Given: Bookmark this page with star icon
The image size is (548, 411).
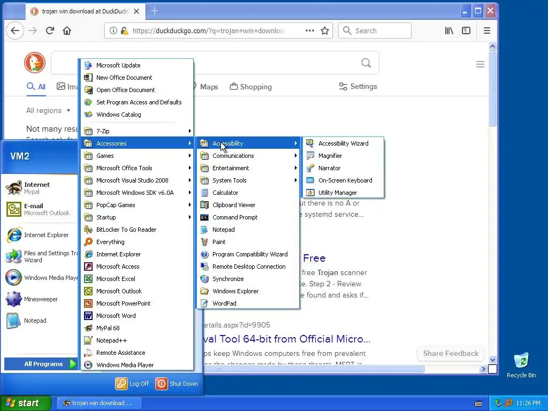Looking at the screenshot, I should tap(325, 31).
